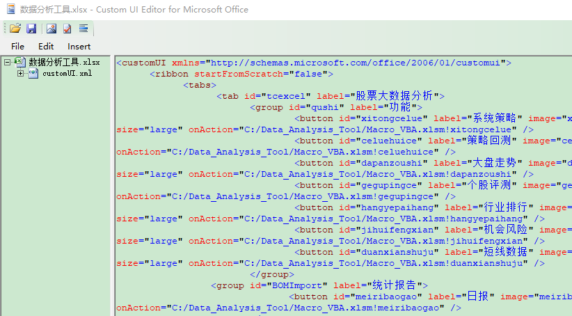Select 数据分析工具.xlsx in the tree
The height and width of the screenshot is (316, 572).
[64, 63]
